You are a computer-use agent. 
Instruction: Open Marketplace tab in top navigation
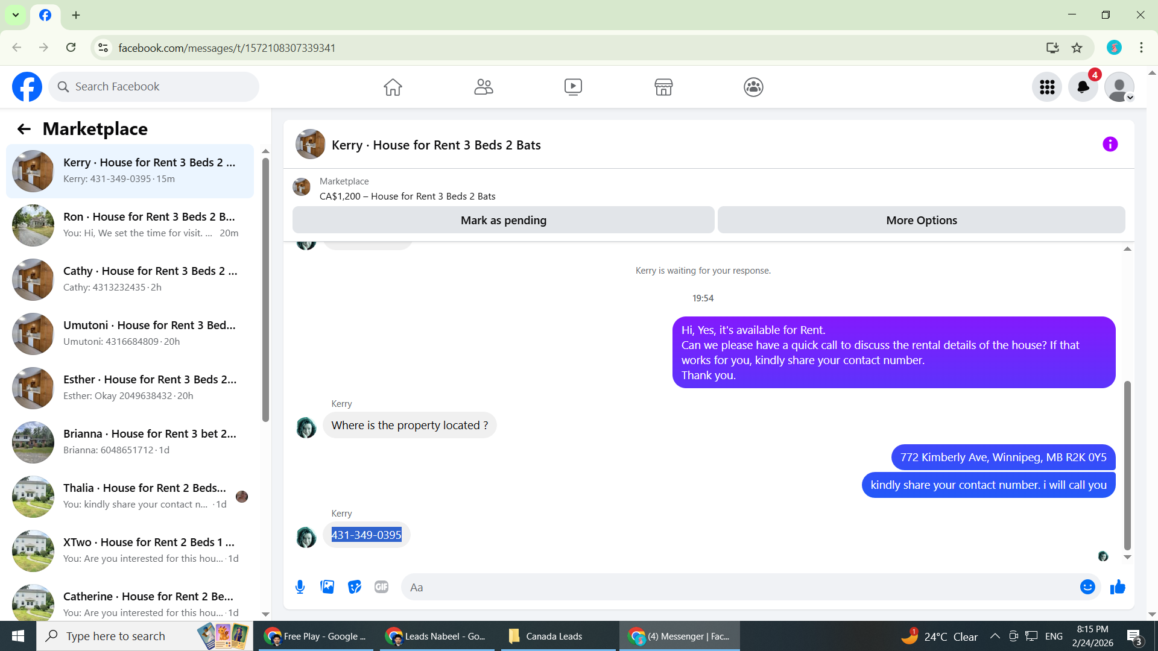click(663, 87)
